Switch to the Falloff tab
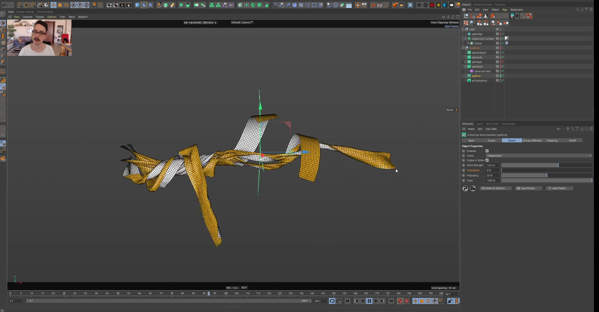Viewport: 599px width, 312px height. (x=572, y=141)
